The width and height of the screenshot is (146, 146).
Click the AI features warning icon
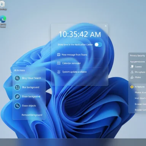(132, 87)
